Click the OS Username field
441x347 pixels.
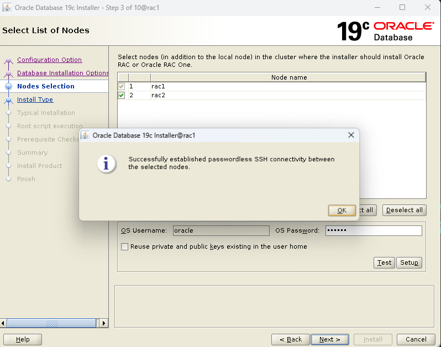pos(221,230)
